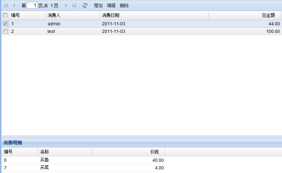This screenshot has height=173, width=282.
Task: Sort detail grid by 名称 column
Action: tap(65, 152)
